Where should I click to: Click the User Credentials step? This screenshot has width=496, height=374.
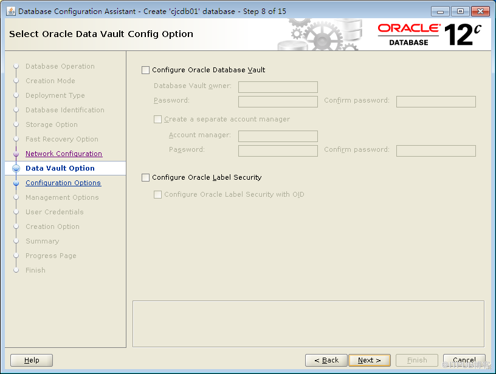[55, 212]
